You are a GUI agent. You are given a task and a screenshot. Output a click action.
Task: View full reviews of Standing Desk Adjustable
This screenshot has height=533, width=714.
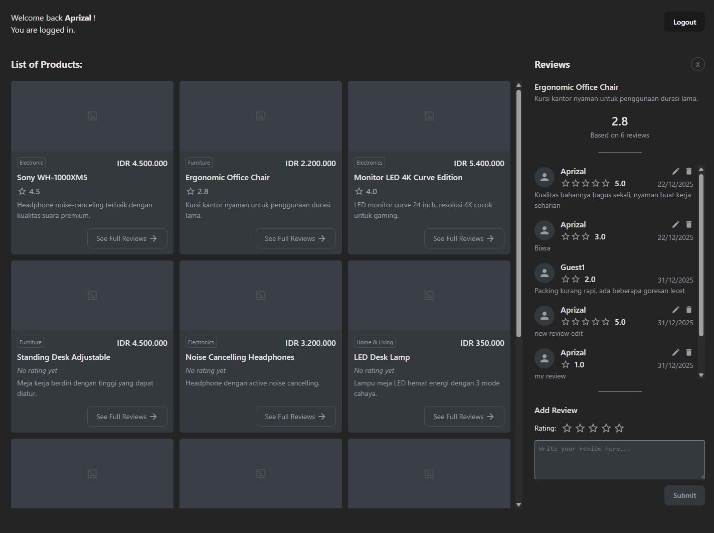127,417
